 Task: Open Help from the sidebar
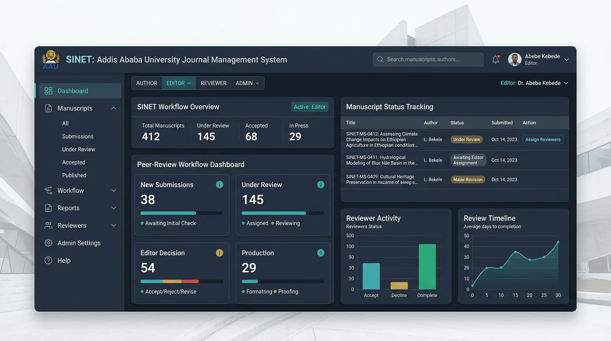63,261
